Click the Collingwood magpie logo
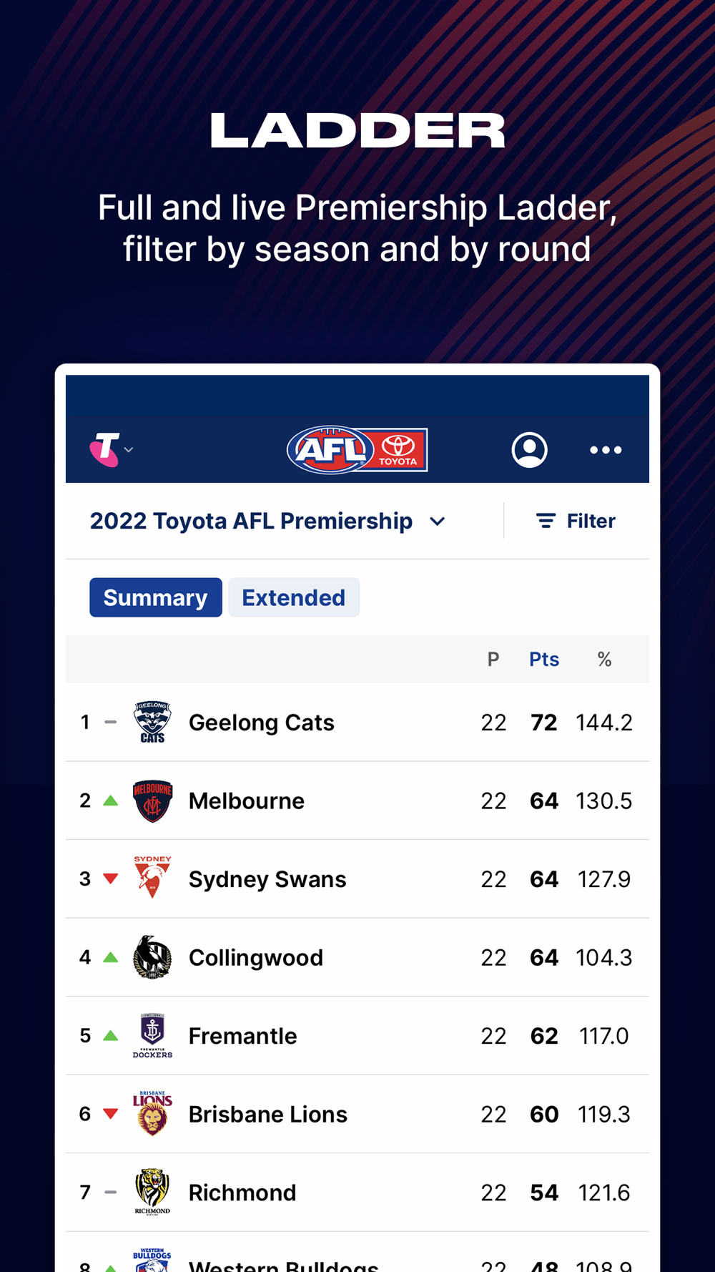 (x=152, y=957)
